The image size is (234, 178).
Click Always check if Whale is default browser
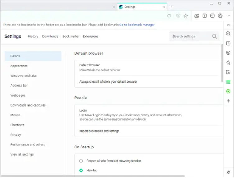[149, 81]
